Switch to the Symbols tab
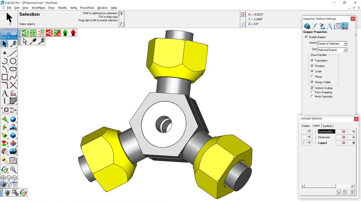The width and height of the screenshot is (361, 203). pos(327,126)
